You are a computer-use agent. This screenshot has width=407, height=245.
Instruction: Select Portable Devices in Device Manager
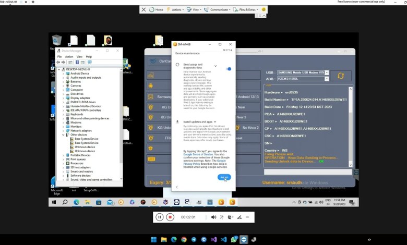tap(80, 155)
